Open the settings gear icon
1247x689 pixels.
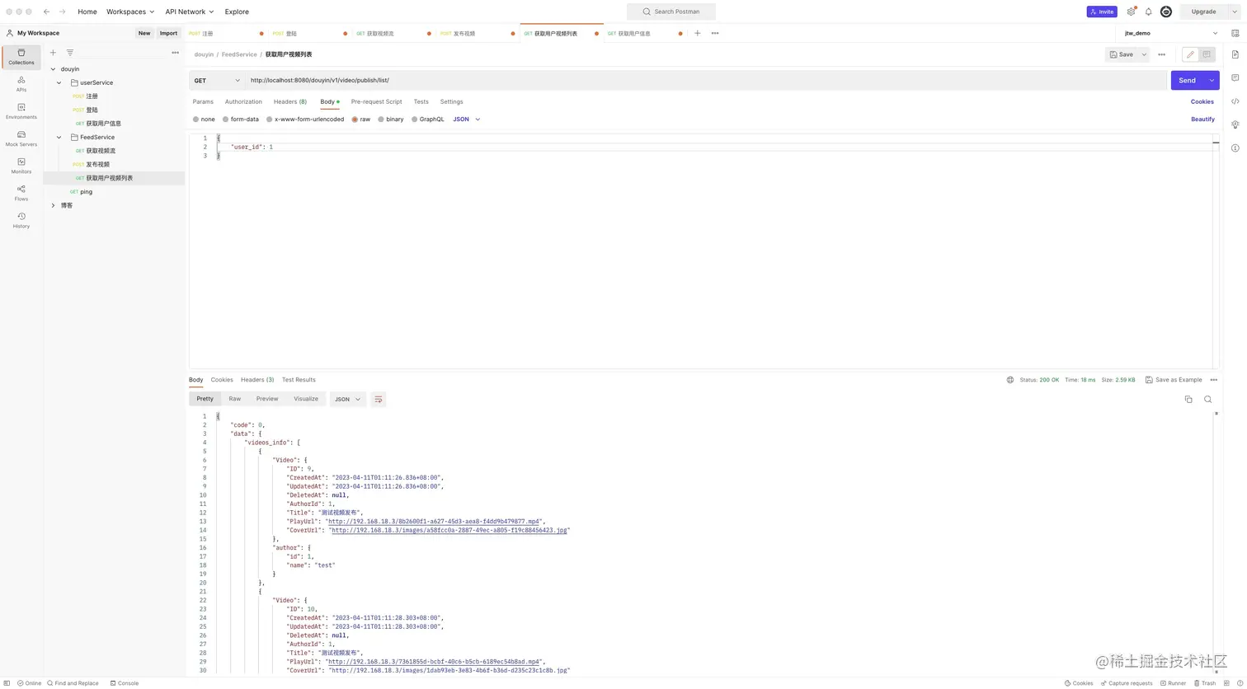1131,12
